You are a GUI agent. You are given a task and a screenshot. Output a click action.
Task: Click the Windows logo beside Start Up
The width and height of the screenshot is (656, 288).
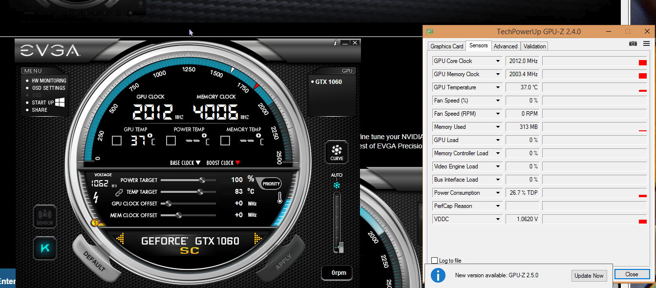click(x=60, y=102)
